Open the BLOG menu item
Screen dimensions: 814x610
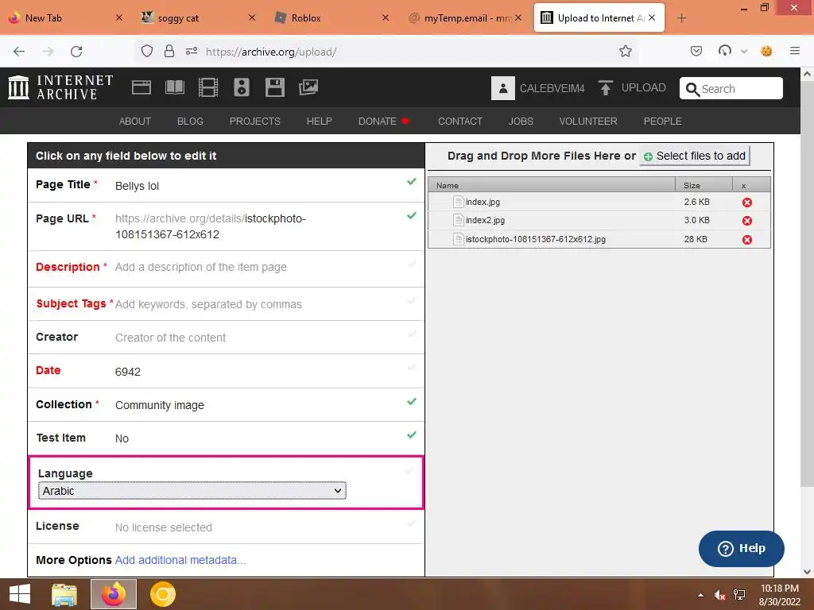point(190,121)
